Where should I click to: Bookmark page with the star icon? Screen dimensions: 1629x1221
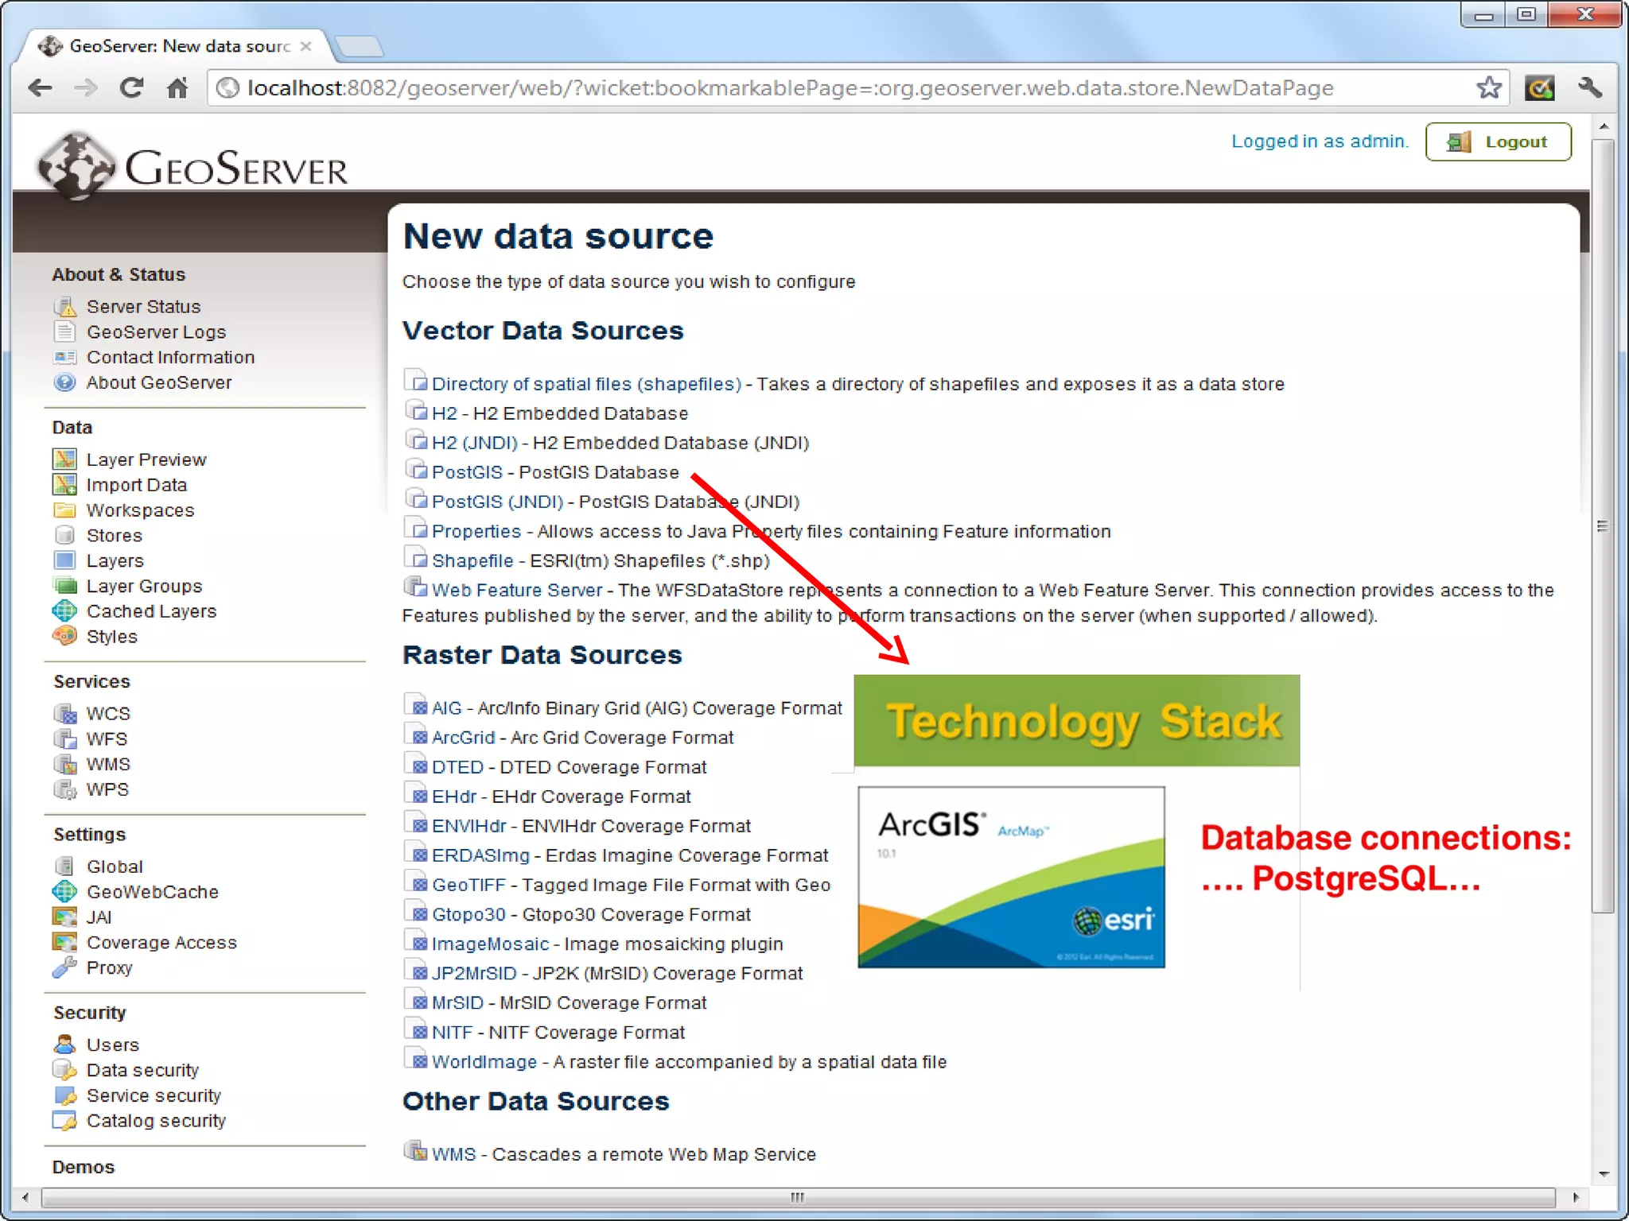(x=1489, y=87)
